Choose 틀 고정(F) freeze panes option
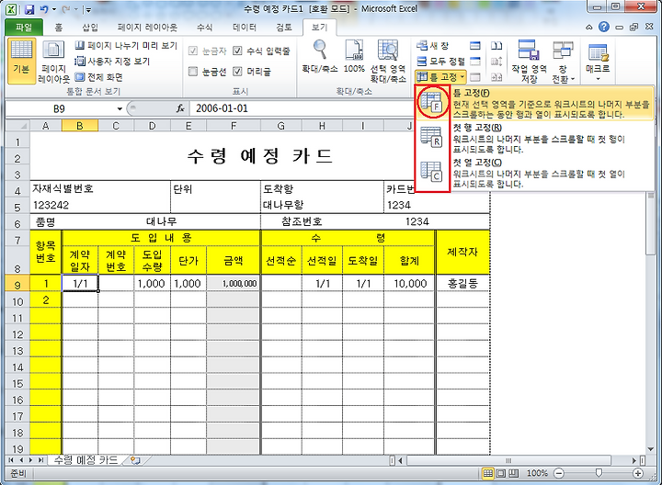 pos(535,103)
